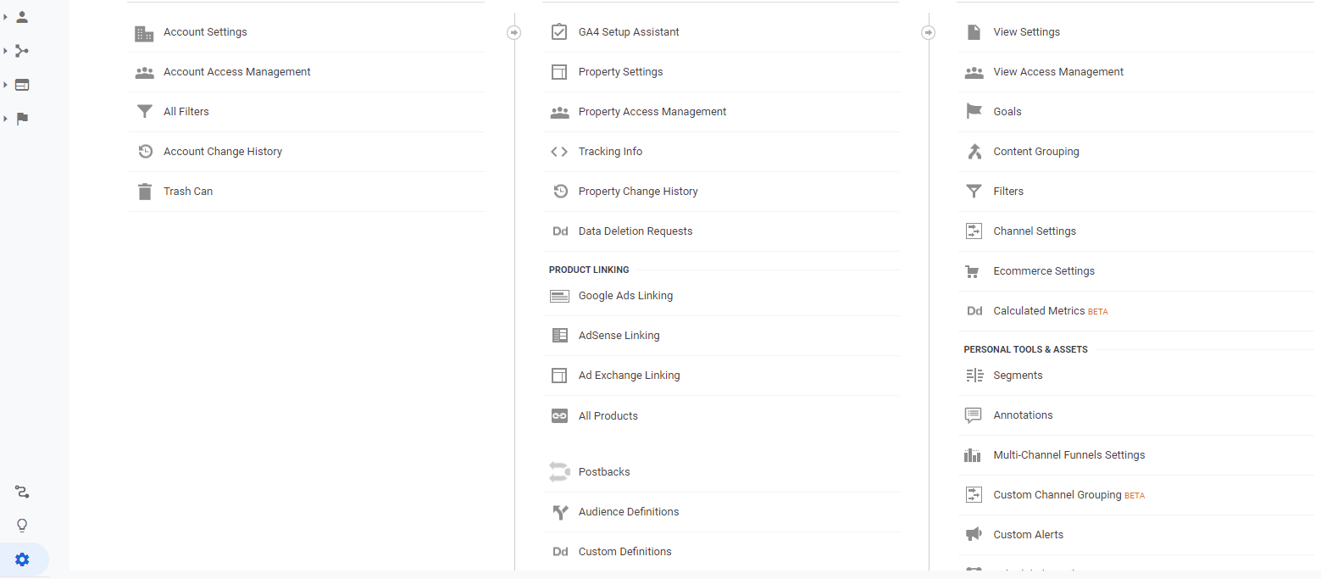Click the Tracking Info code brackets icon

click(x=559, y=152)
